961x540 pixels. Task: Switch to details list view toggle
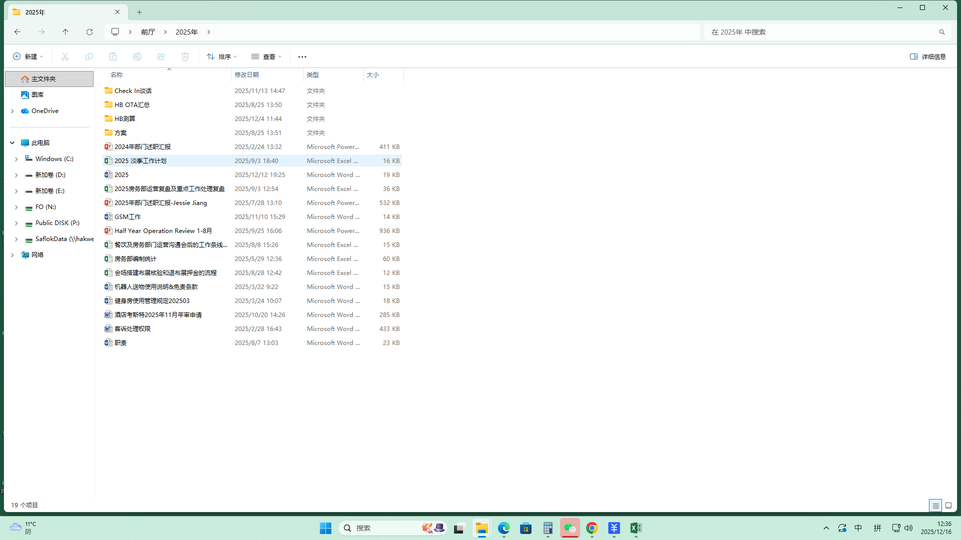click(x=935, y=505)
